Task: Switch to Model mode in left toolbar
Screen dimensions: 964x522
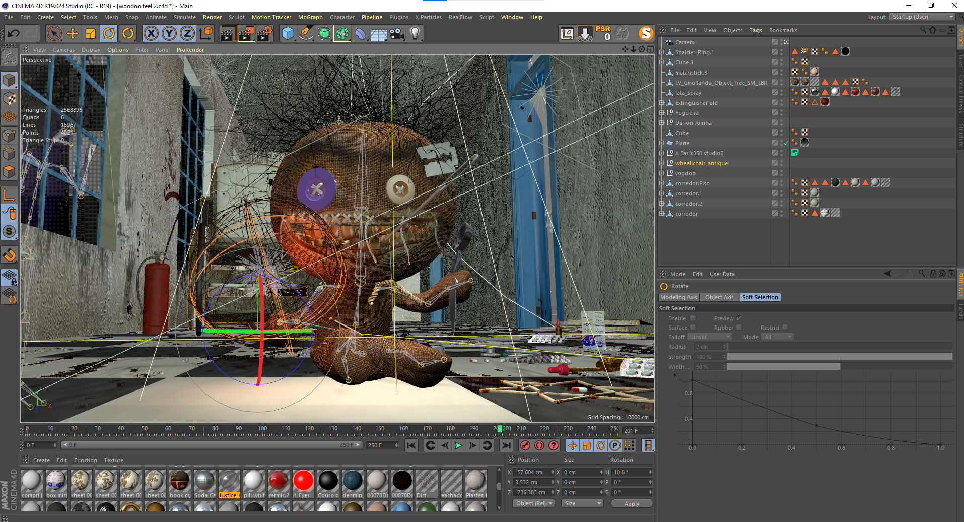Action: [9, 80]
